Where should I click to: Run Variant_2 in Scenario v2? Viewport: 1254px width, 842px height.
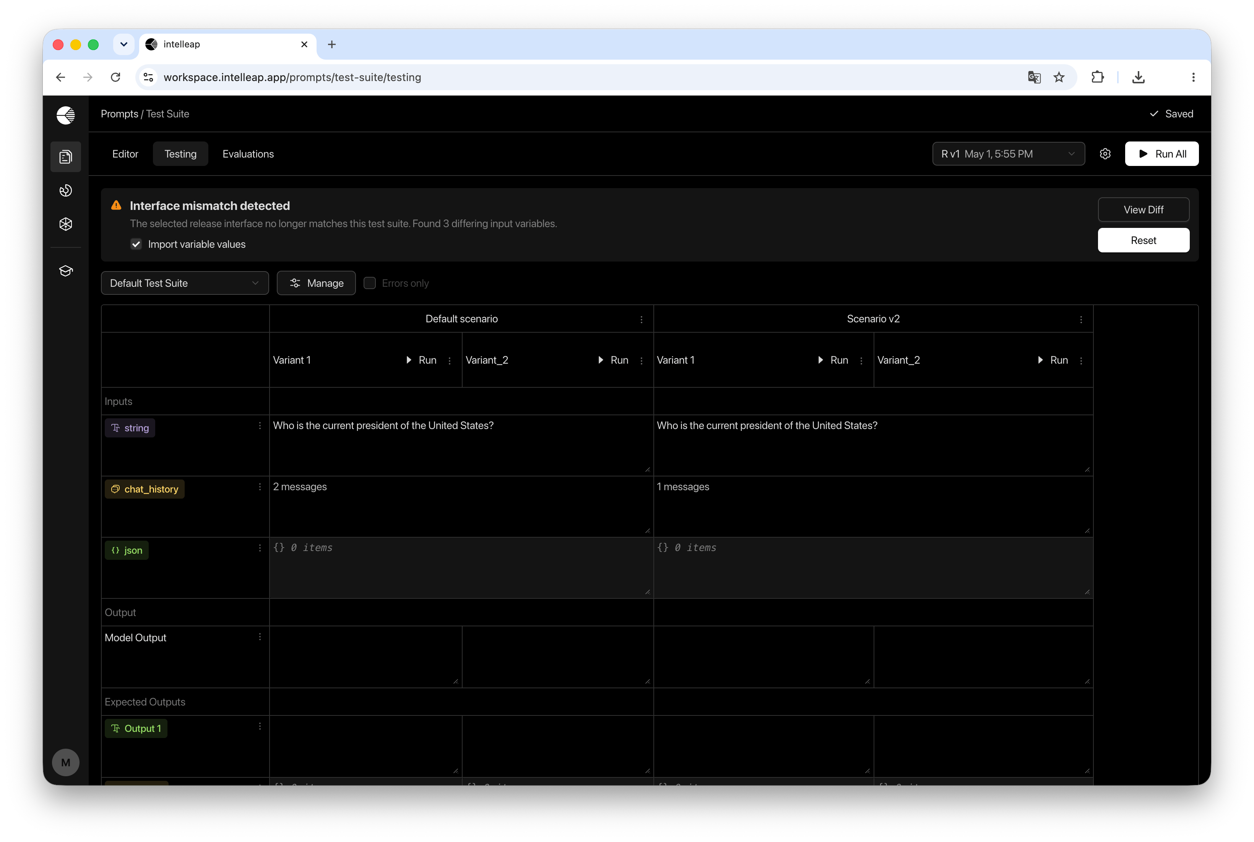click(x=1053, y=360)
